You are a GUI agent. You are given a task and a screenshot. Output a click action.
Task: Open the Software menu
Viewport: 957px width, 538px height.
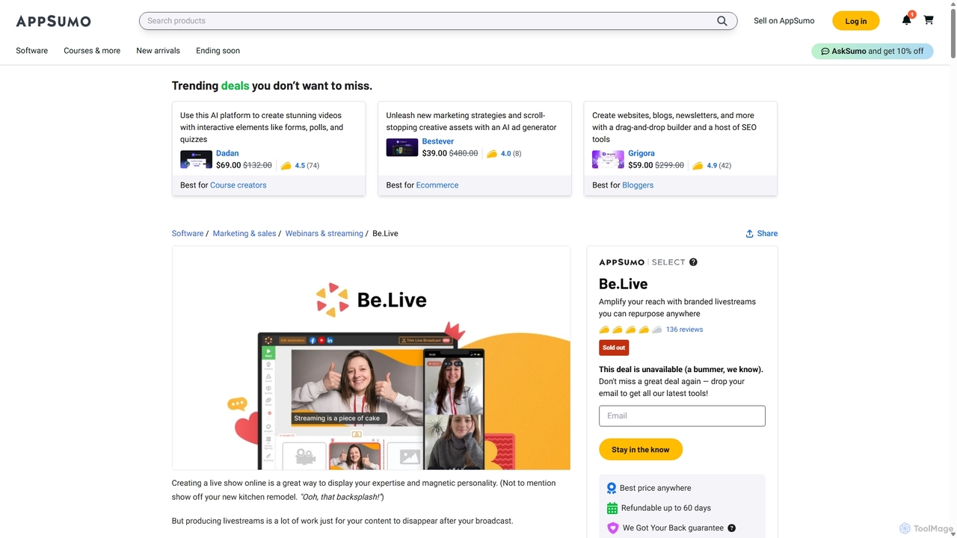tap(32, 51)
